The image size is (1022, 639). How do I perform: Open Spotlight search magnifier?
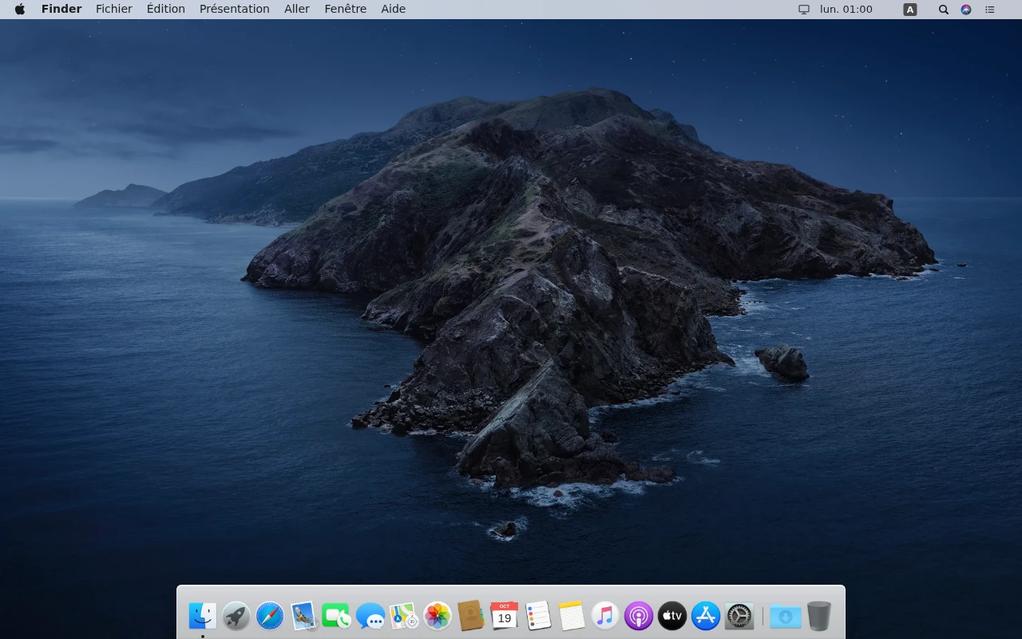[x=944, y=10]
